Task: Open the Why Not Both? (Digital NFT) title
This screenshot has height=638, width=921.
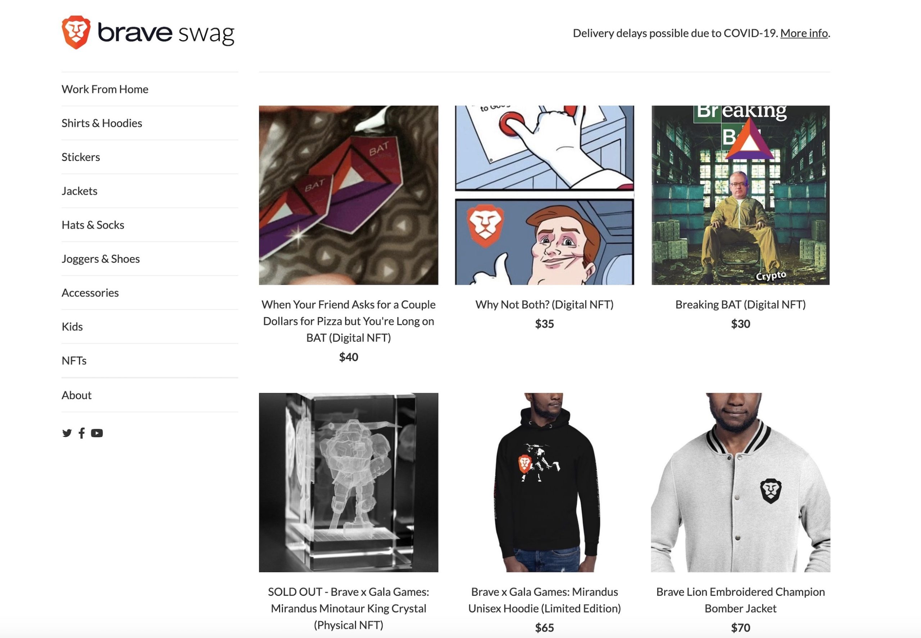Action: pyautogui.click(x=544, y=305)
